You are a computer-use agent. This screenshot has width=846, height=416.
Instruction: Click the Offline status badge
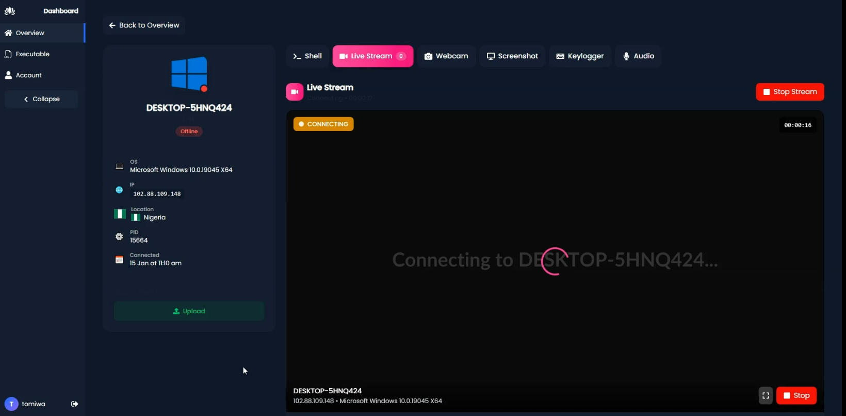189,132
